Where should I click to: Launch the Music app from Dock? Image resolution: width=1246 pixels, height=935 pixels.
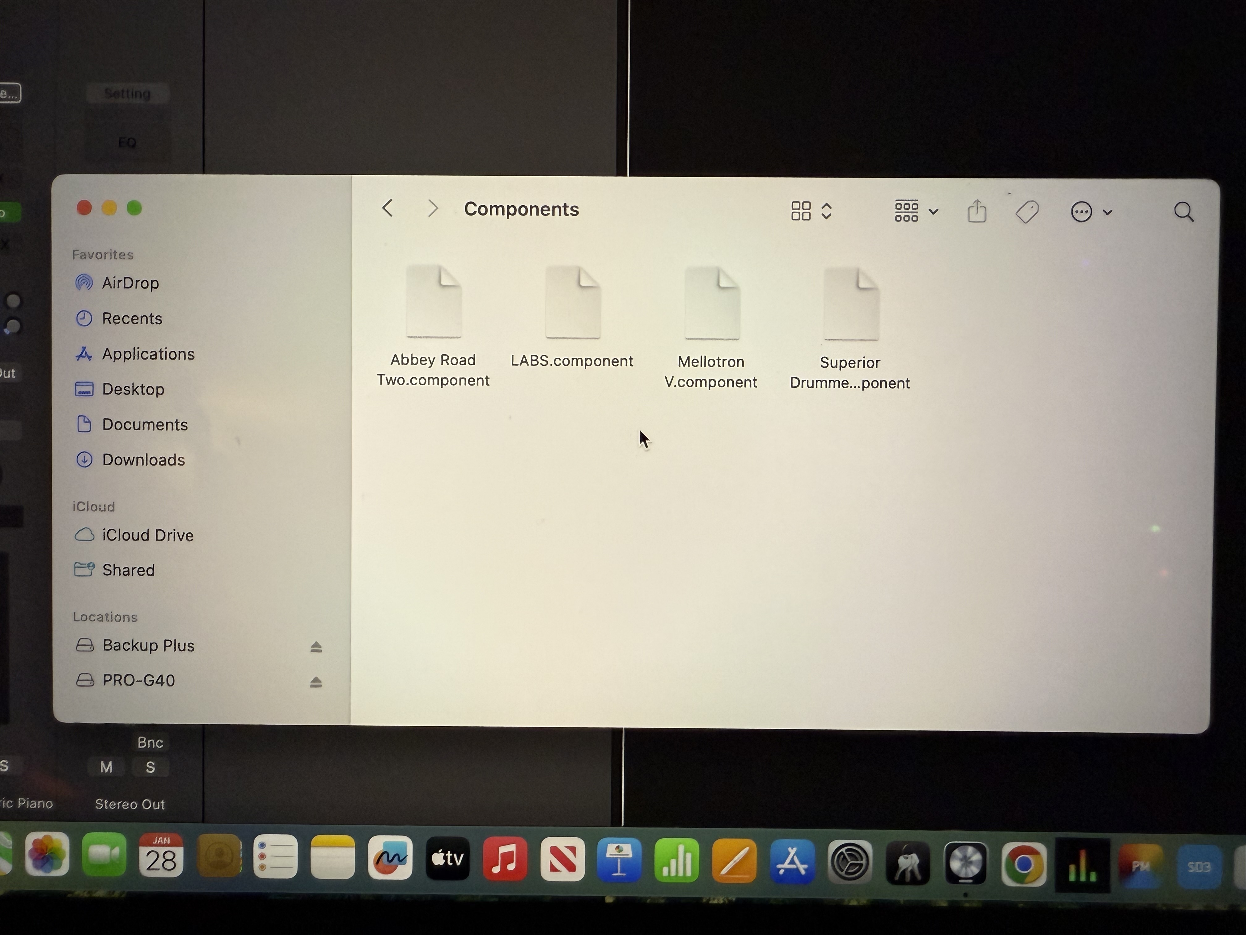pyautogui.click(x=505, y=859)
